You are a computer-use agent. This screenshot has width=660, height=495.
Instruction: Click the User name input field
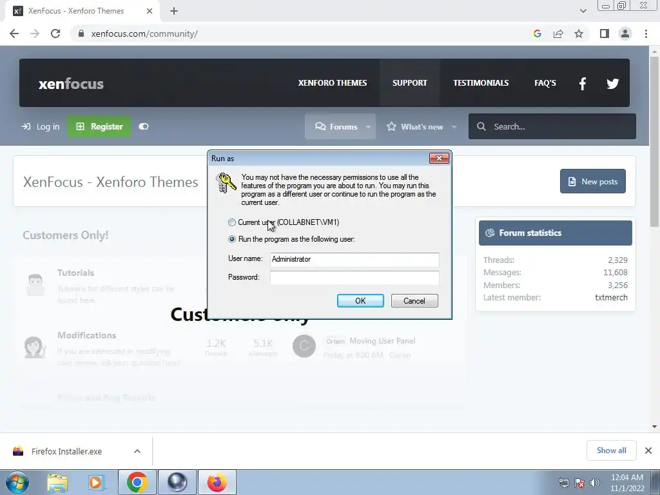(x=354, y=259)
